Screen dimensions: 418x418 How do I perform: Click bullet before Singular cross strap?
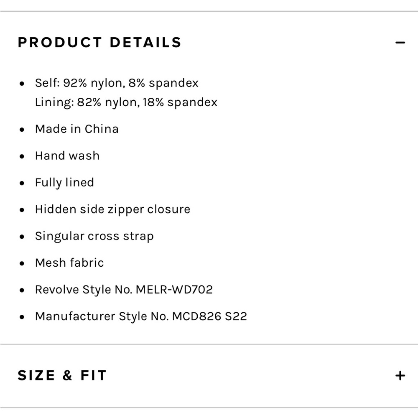pos(22,237)
